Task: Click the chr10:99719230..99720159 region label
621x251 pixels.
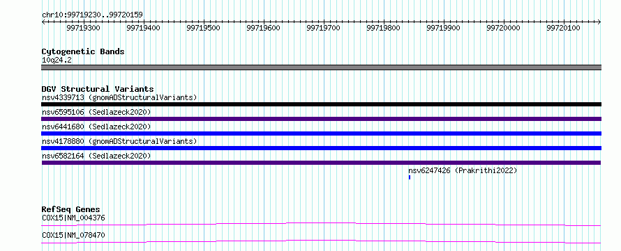Action: click(92, 15)
